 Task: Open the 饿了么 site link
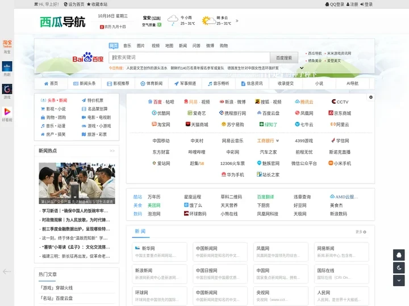193,205
